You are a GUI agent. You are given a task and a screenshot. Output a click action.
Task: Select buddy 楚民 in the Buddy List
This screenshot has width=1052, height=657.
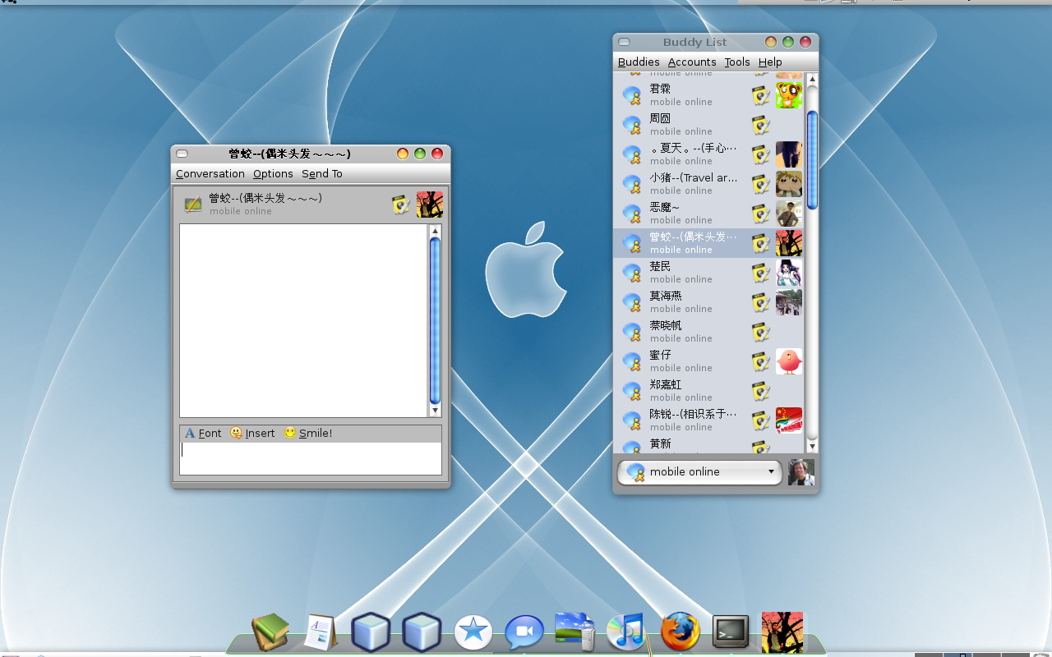click(708, 273)
